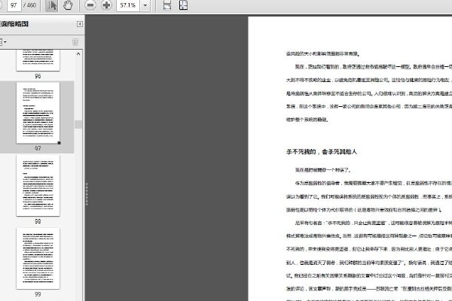Click the fit one full page icon

pyautogui.click(x=184, y=5)
